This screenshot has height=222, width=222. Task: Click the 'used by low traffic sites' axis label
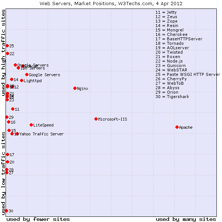[x=3, y=174]
